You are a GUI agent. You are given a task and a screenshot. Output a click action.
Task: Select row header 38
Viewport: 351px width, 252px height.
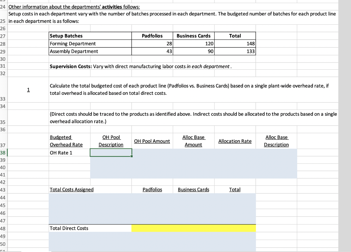(x=3, y=152)
